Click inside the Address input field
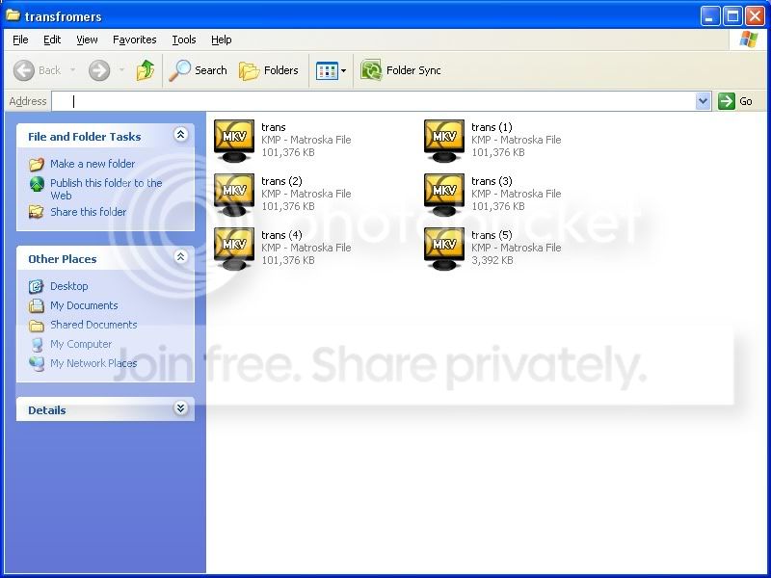The width and height of the screenshot is (771, 578). point(374,101)
